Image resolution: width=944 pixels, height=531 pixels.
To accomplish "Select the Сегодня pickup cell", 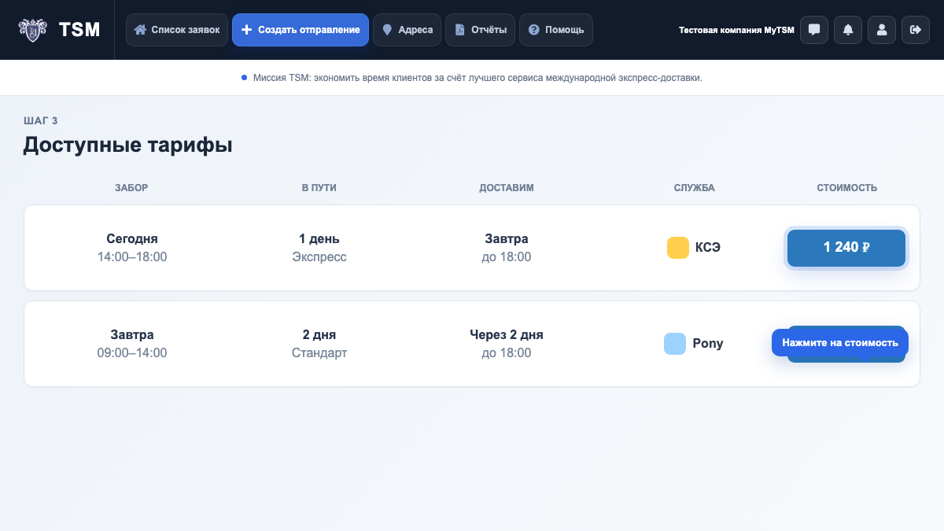I will [132, 239].
